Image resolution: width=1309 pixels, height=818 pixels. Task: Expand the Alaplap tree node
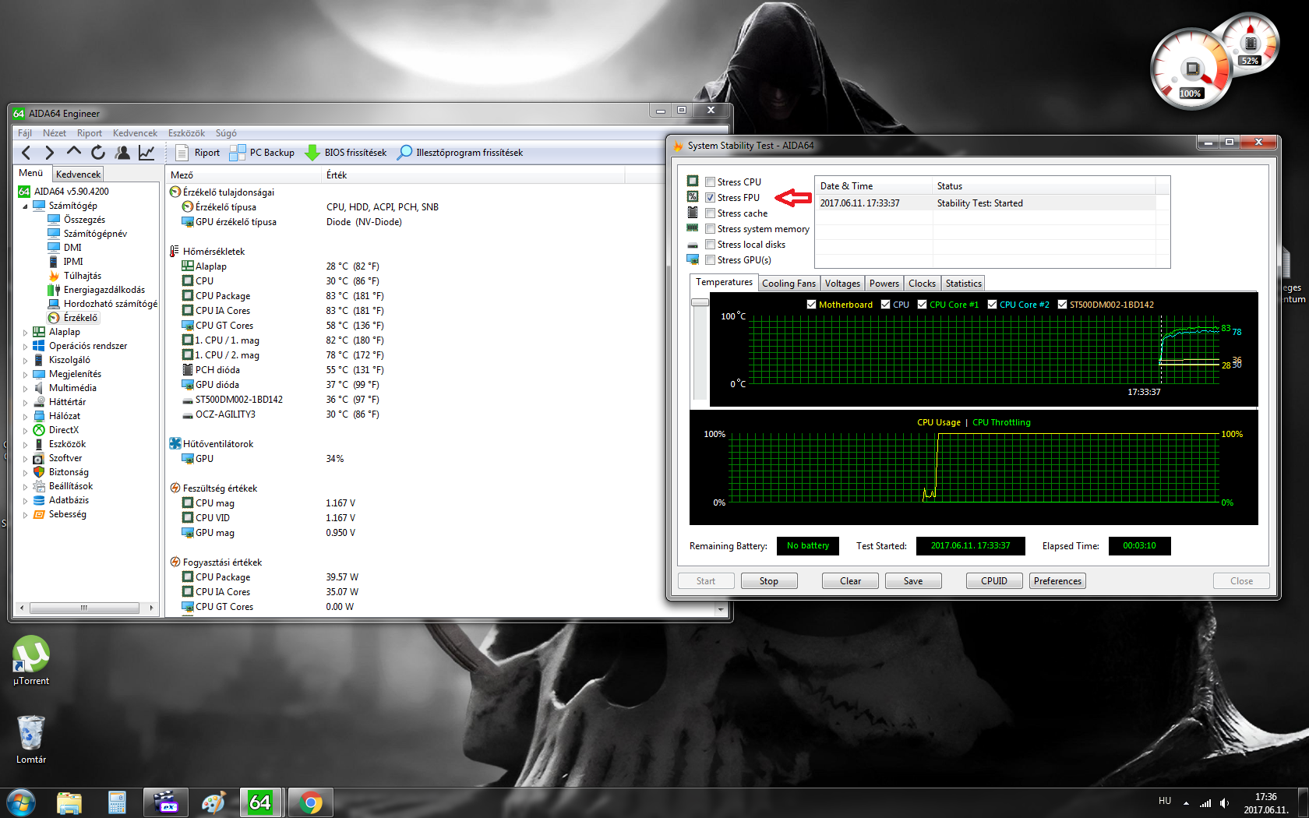pos(25,333)
